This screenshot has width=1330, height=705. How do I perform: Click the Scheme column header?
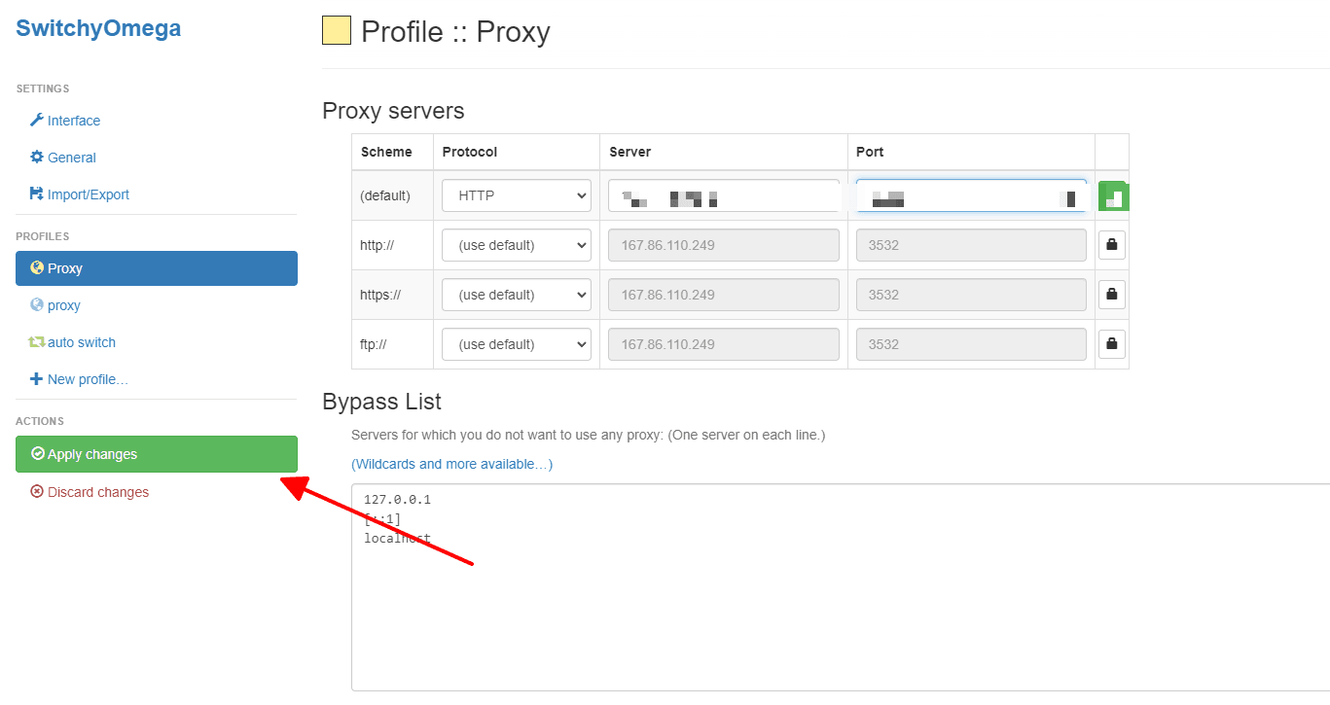[x=386, y=152]
